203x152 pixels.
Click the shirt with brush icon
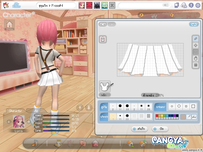(105, 86)
